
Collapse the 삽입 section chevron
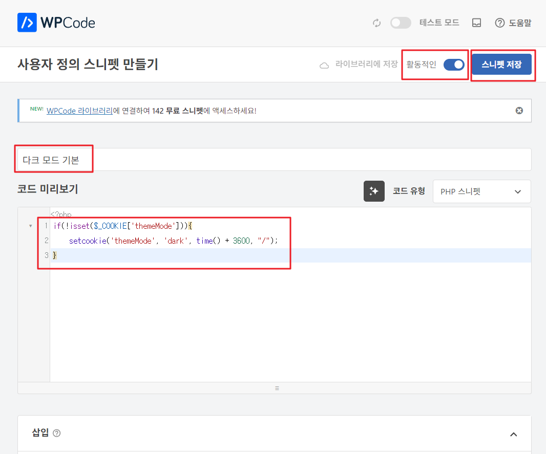pyautogui.click(x=514, y=434)
